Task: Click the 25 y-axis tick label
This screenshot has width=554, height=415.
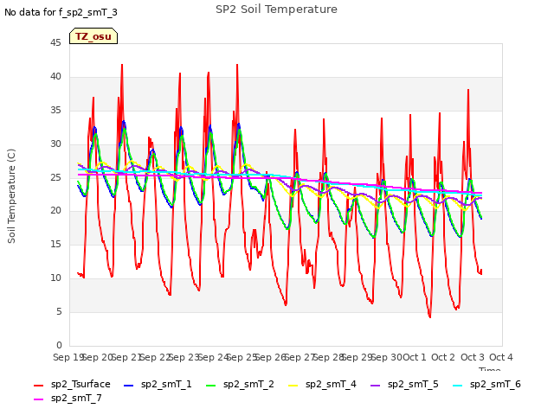Action: pyautogui.click(x=55, y=177)
